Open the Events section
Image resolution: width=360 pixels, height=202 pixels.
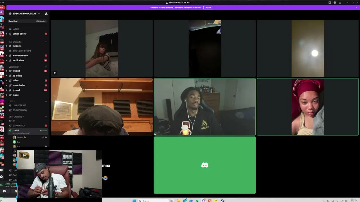point(28,29)
